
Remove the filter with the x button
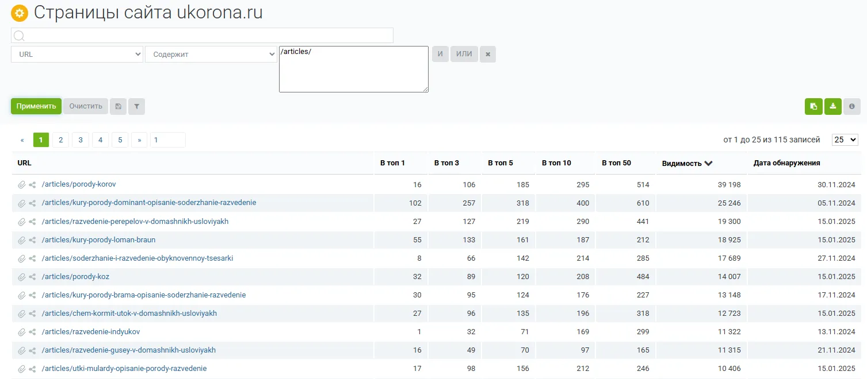(x=488, y=54)
